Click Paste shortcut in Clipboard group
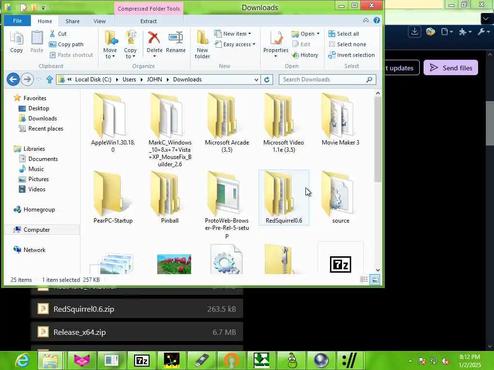Viewport: 494px width, 370px height. (x=71, y=55)
